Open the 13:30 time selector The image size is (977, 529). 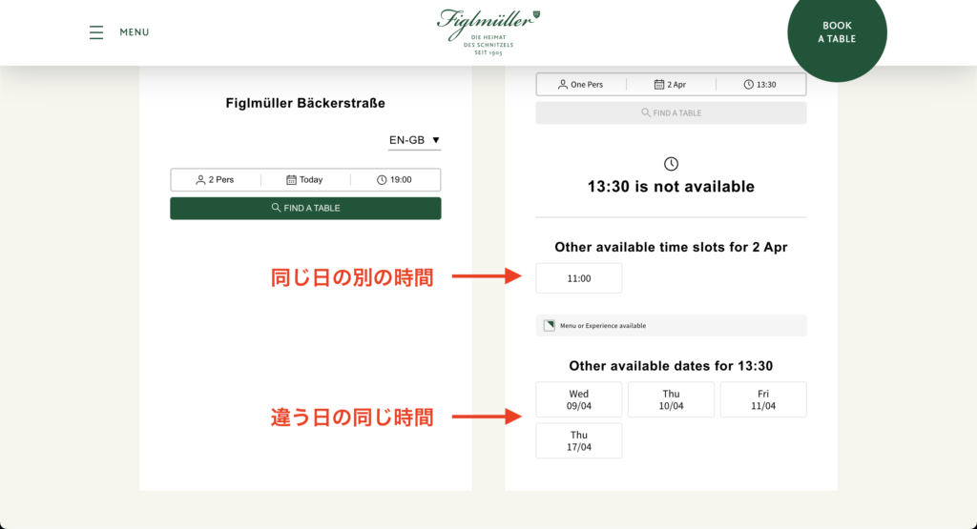[x=760, y=85]
